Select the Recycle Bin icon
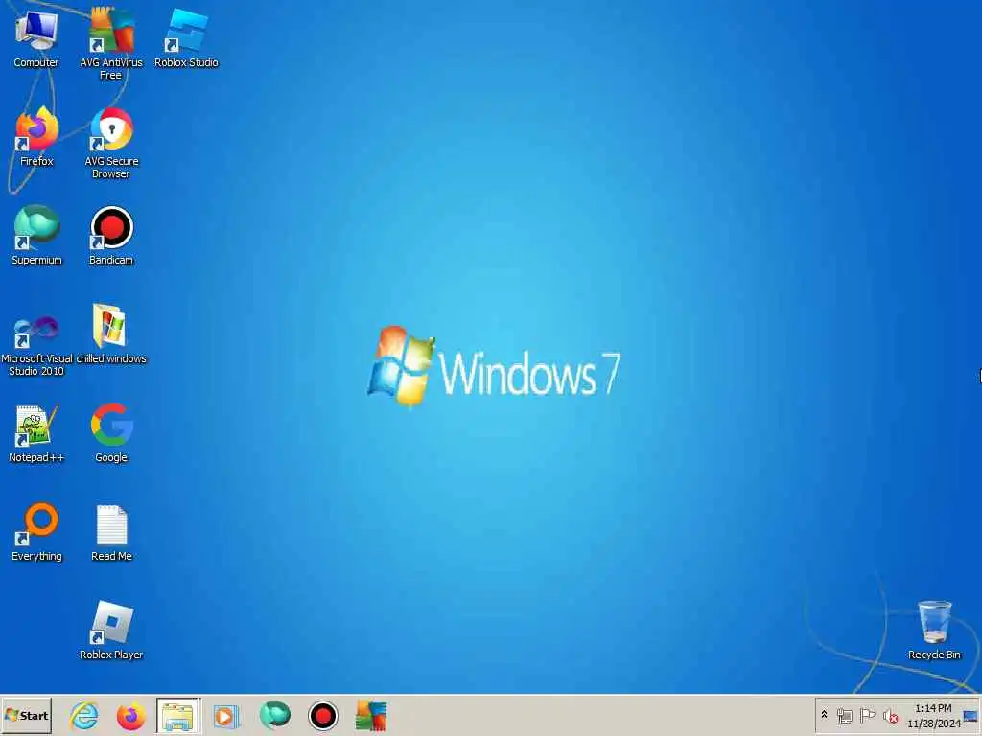 (934, 631)
